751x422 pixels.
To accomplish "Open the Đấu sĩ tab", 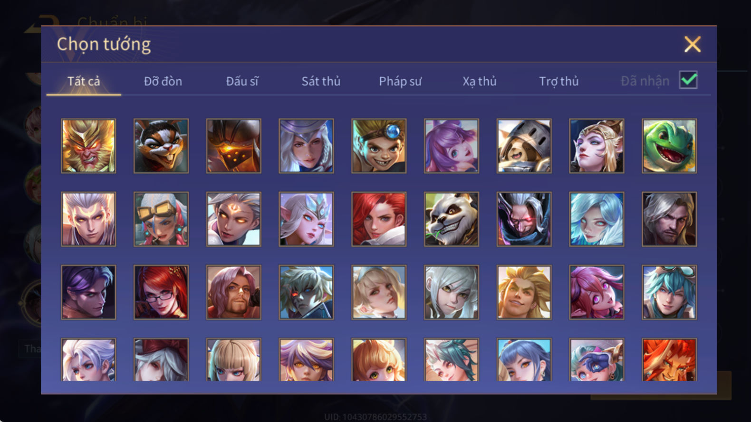I will (242, 81).
